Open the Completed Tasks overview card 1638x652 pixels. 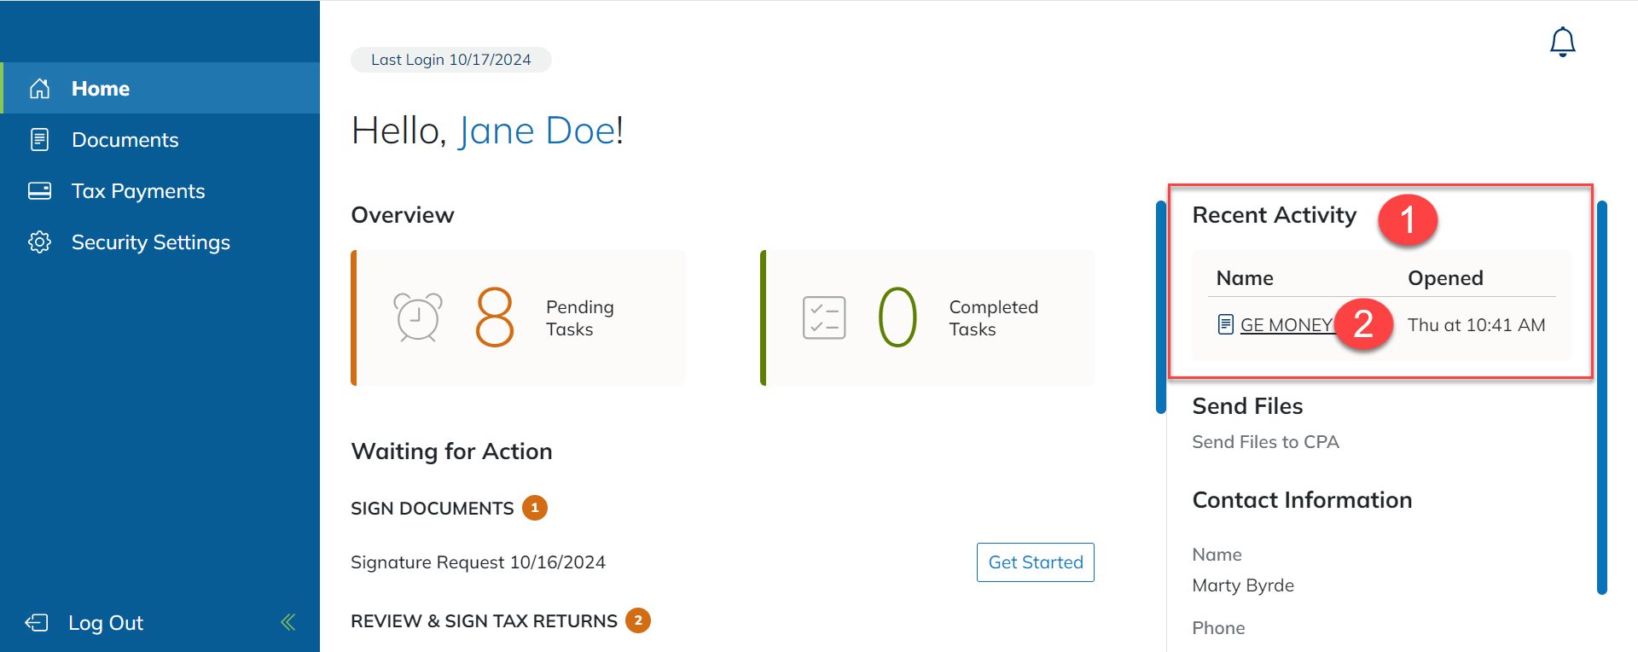[927, 317]
